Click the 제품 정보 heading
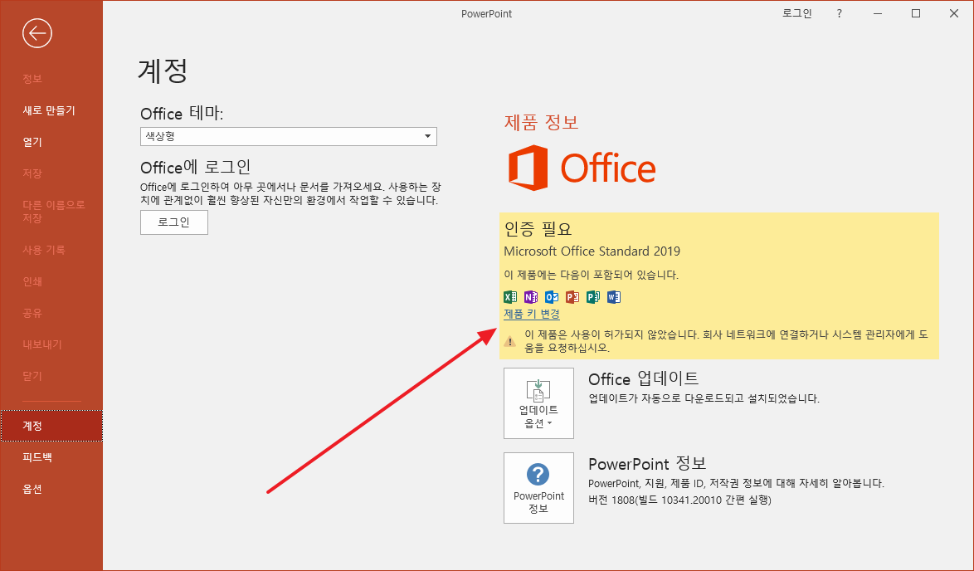Screen dimensions: 974x571 (542, 122)
